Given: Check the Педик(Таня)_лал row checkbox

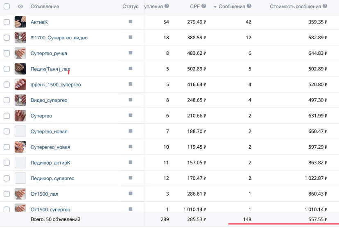Looking at the screenshot, I should (x=7, y=69).
